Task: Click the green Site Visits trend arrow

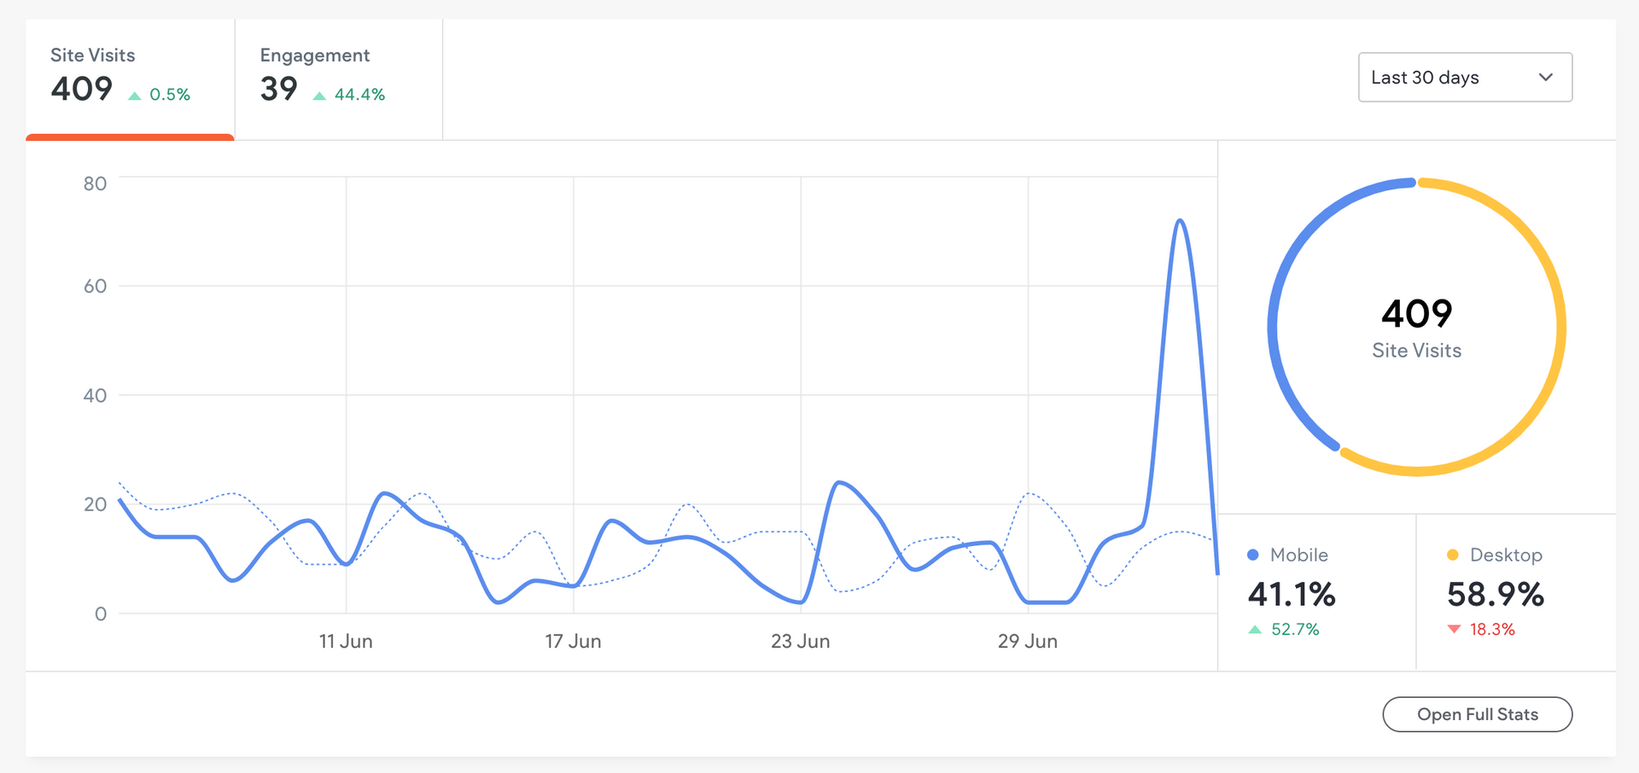Action: click(x=135, y=96)
